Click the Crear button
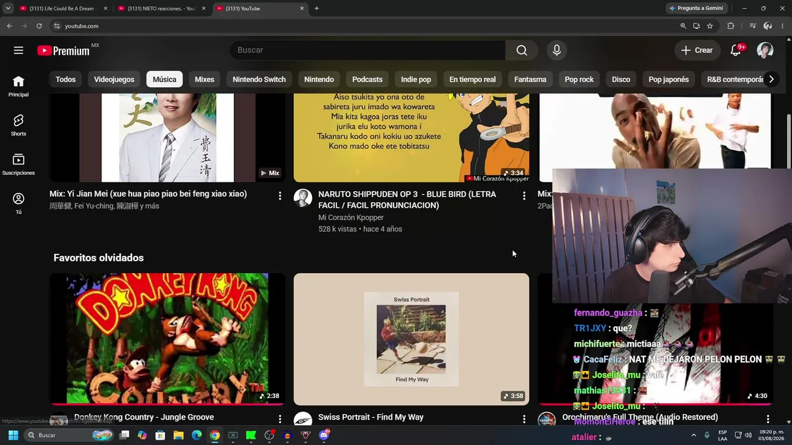This screenshot has width=792, height=445. [697, 50]
